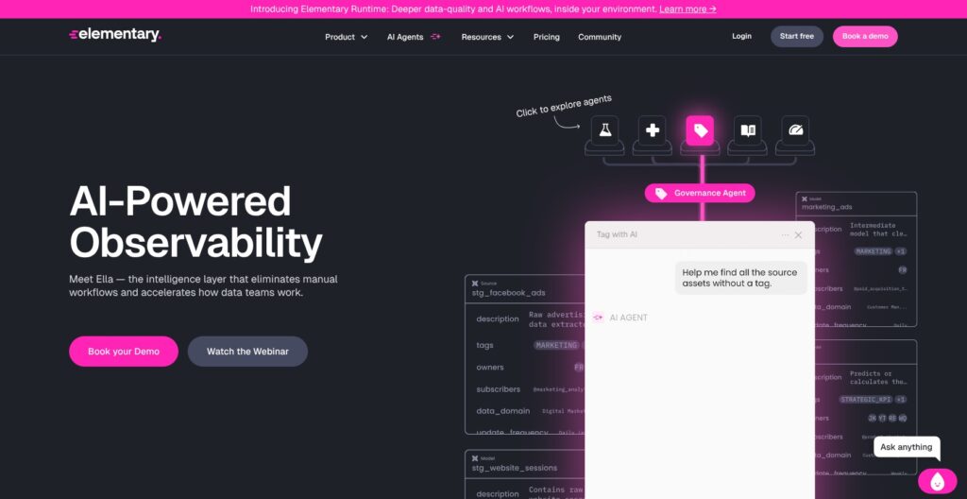Click the Governance Agent pill
This screenshot has width=967, height=499.
pos(700,194)
